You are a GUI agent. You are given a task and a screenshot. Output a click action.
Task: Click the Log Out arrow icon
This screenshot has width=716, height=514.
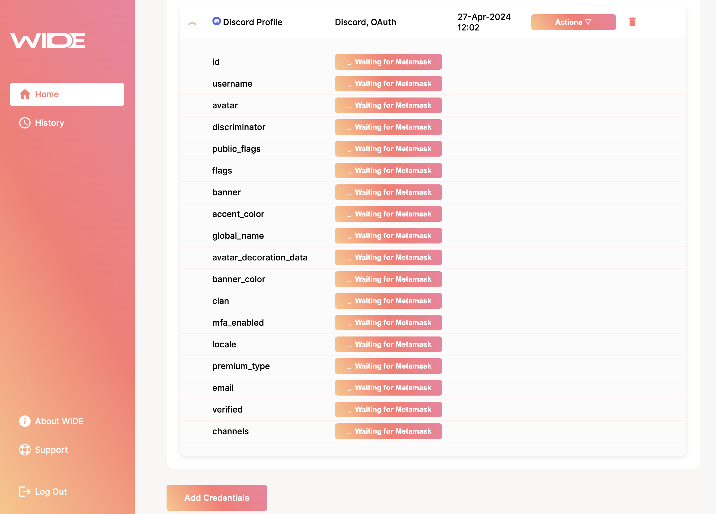pos(25,491)
